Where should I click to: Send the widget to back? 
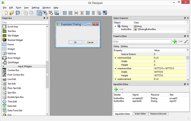25,13
